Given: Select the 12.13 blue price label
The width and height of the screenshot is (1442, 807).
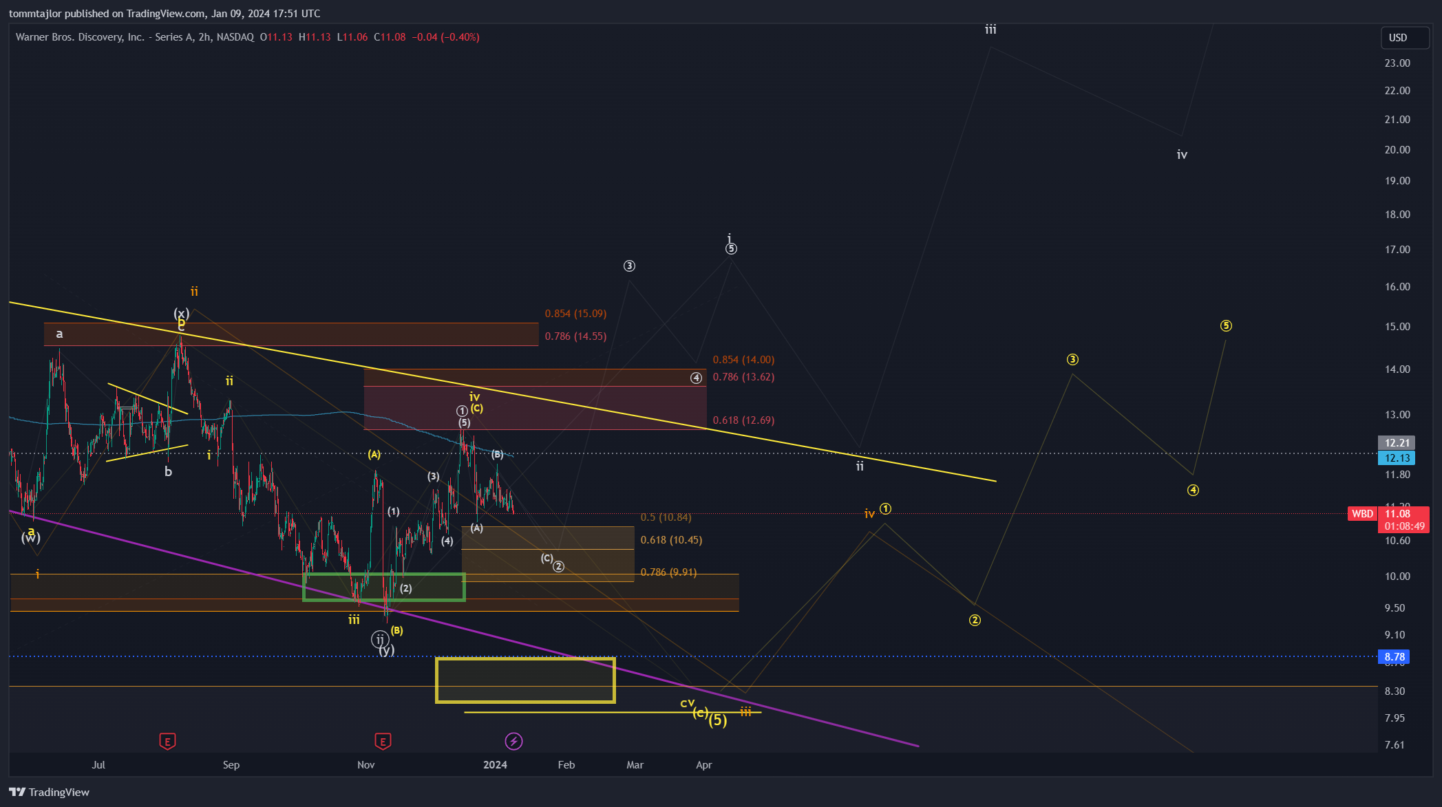Looking at the screenshot, I should point(1397,458).
